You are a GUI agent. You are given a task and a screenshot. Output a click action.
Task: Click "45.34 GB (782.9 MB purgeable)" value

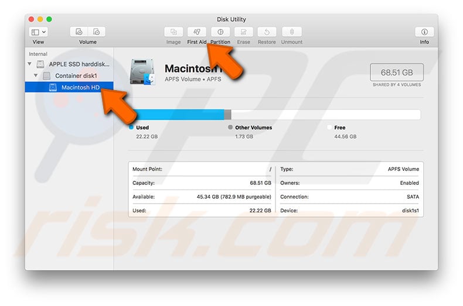pos(234,197)
